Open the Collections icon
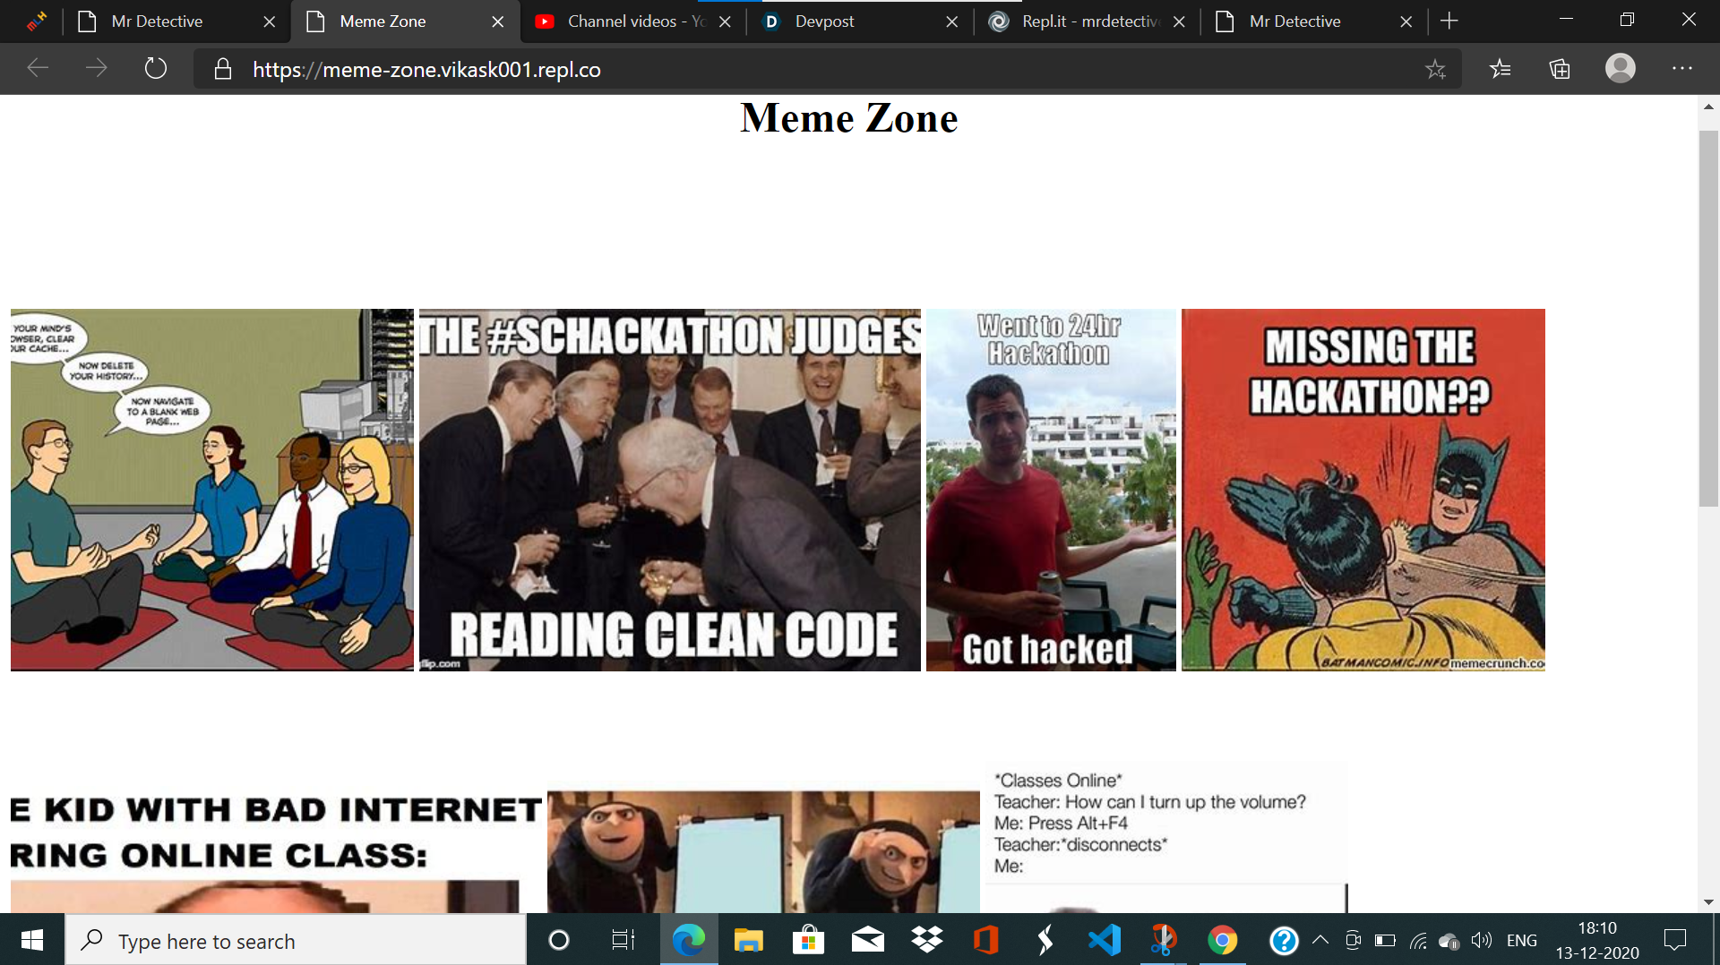 (1560, 69)
